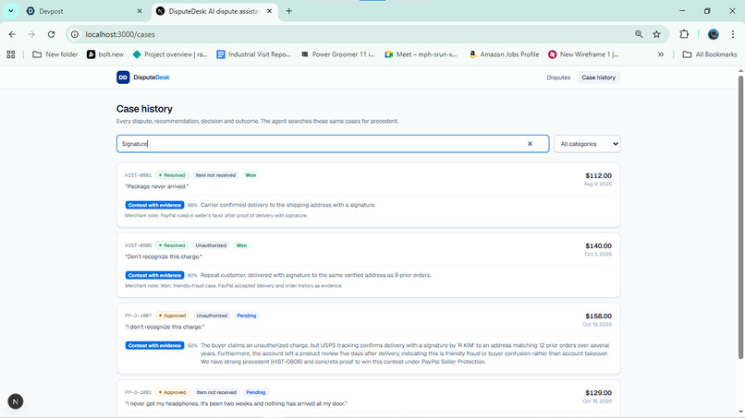Image resolution: width=745 pixels, height=418 pixels.
Task: Click "Package never arrived." quote
Action: (156, 186)
